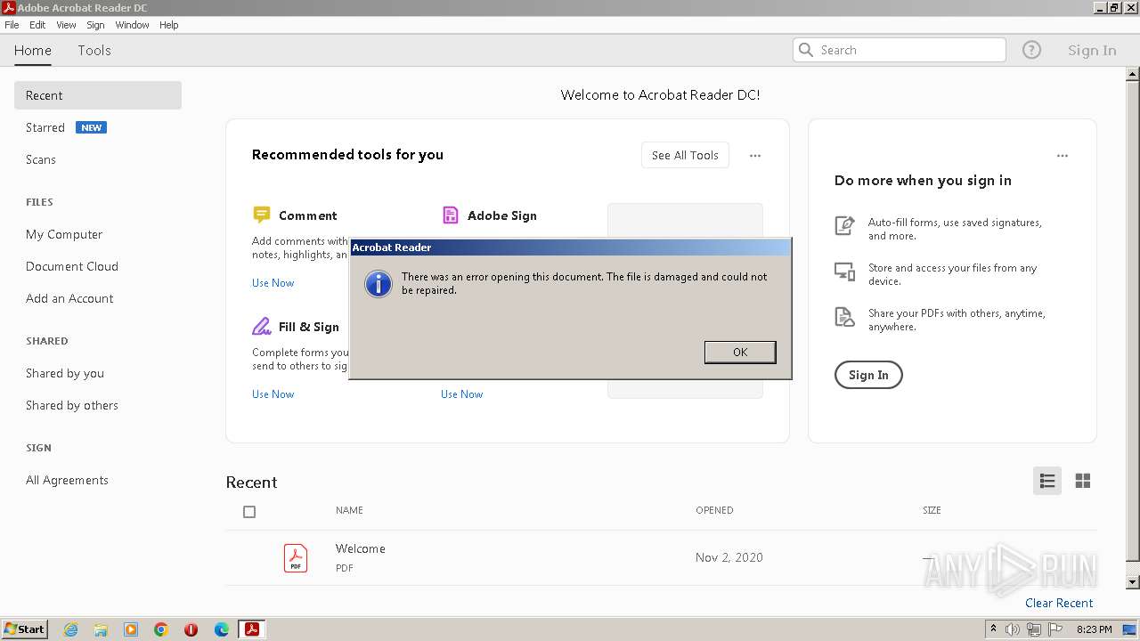This screenshot has width=1140, height=641.
Task: Click the vertical scrollbar down arrow
Action: pyautogui.click(x=1133, y=582)
